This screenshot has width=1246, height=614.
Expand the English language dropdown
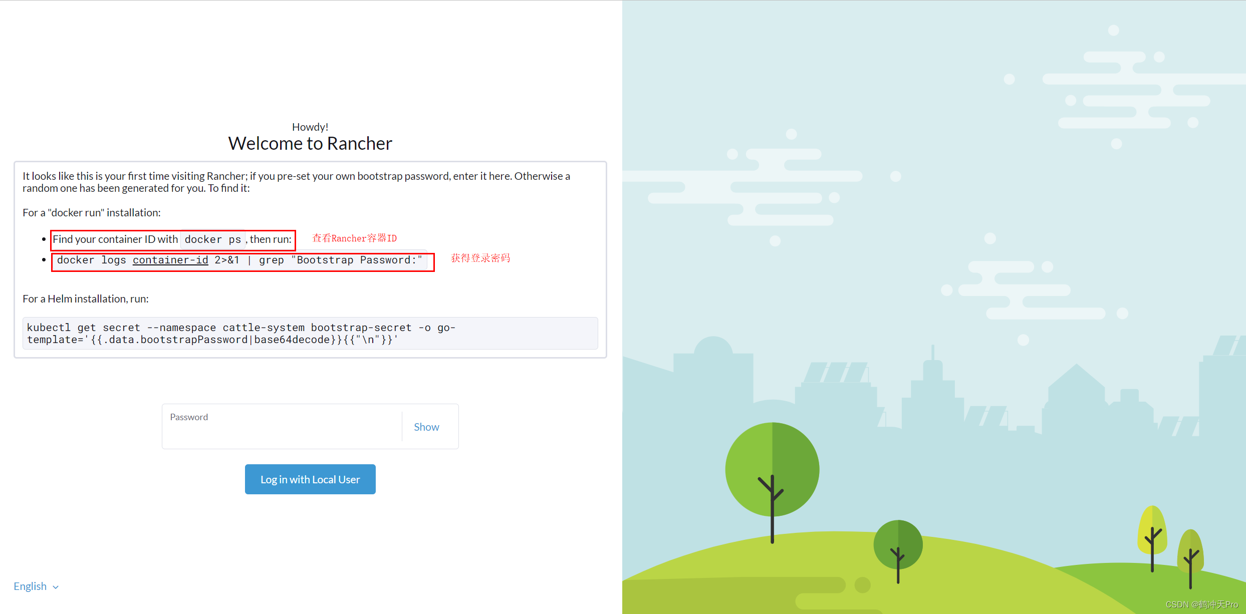(x=38, y=585)
